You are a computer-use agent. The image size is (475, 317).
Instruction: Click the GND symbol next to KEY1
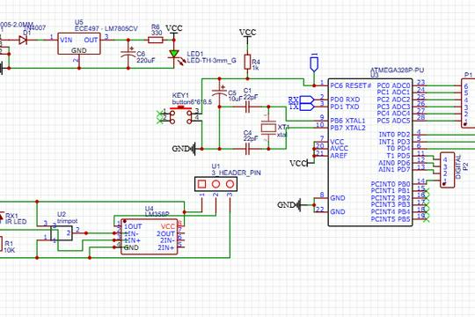pyautogui.click(x=184, y=149)
